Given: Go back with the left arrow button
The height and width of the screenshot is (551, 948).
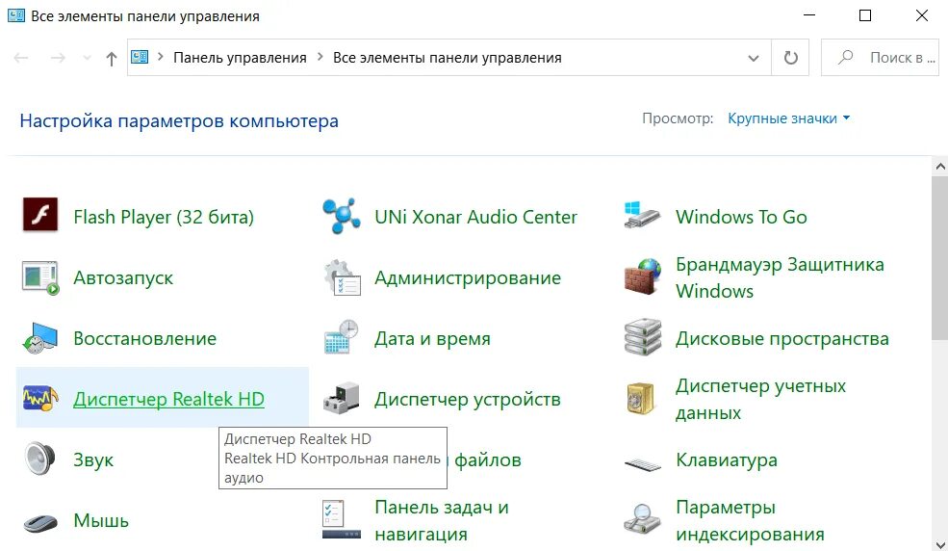Looking at the screenshot, I should pyautogui.click(x=21, y=58).
